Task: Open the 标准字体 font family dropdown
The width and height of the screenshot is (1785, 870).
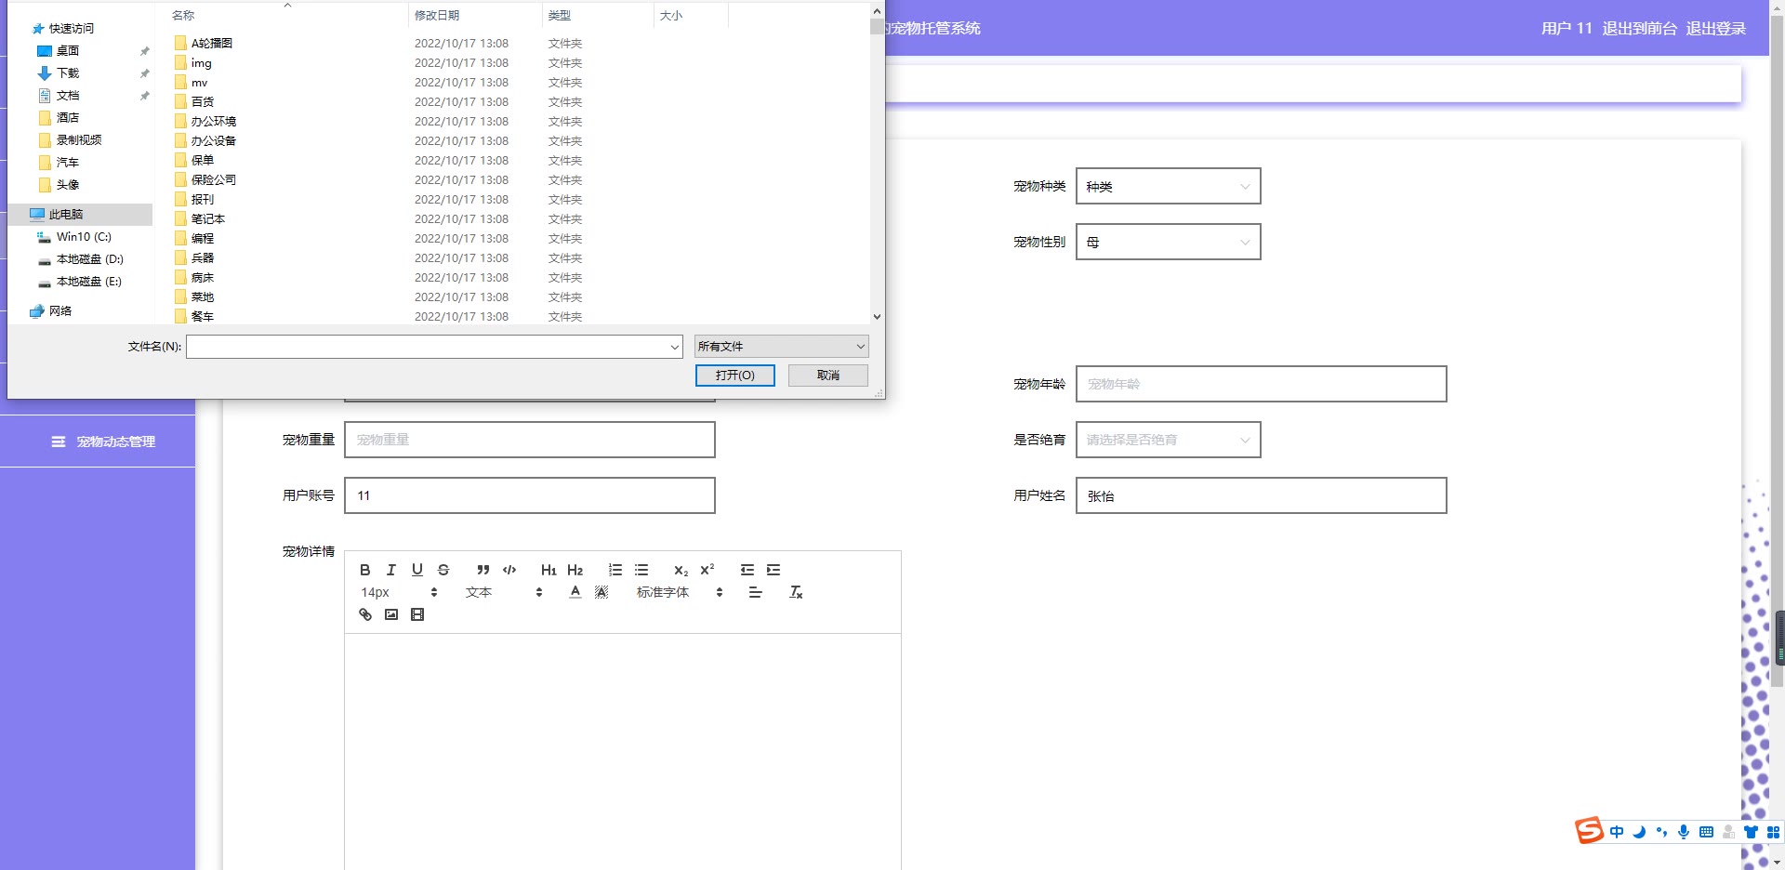Action: [680, 592]
